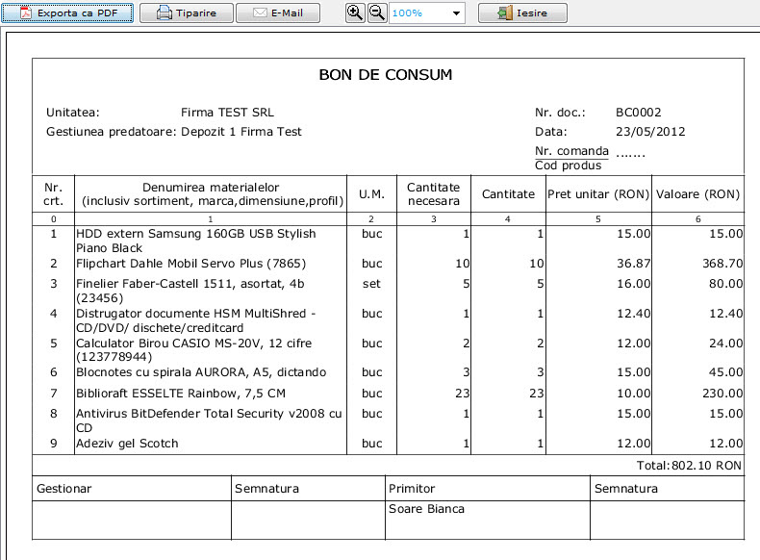This screenshot has height=560, width=760.
Task: Select the Flipchart Dahle Mobil Servo Plus item
Action: 191,264
